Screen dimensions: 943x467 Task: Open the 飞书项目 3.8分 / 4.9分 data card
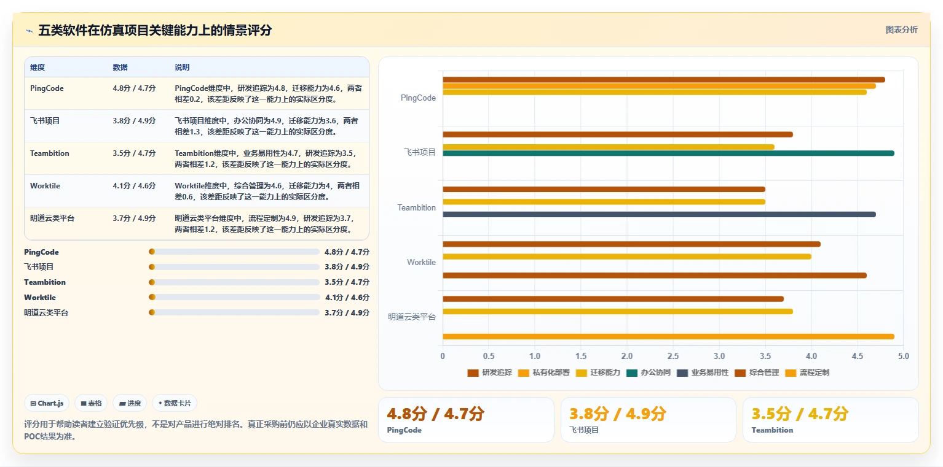[648, 420]
